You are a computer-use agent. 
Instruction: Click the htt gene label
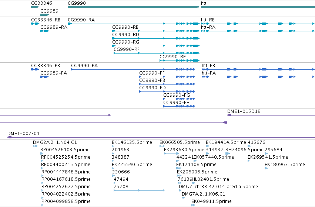pos(204,3)
